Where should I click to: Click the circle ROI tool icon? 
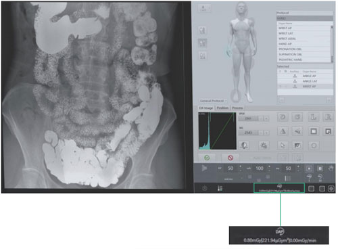point(314,145)
